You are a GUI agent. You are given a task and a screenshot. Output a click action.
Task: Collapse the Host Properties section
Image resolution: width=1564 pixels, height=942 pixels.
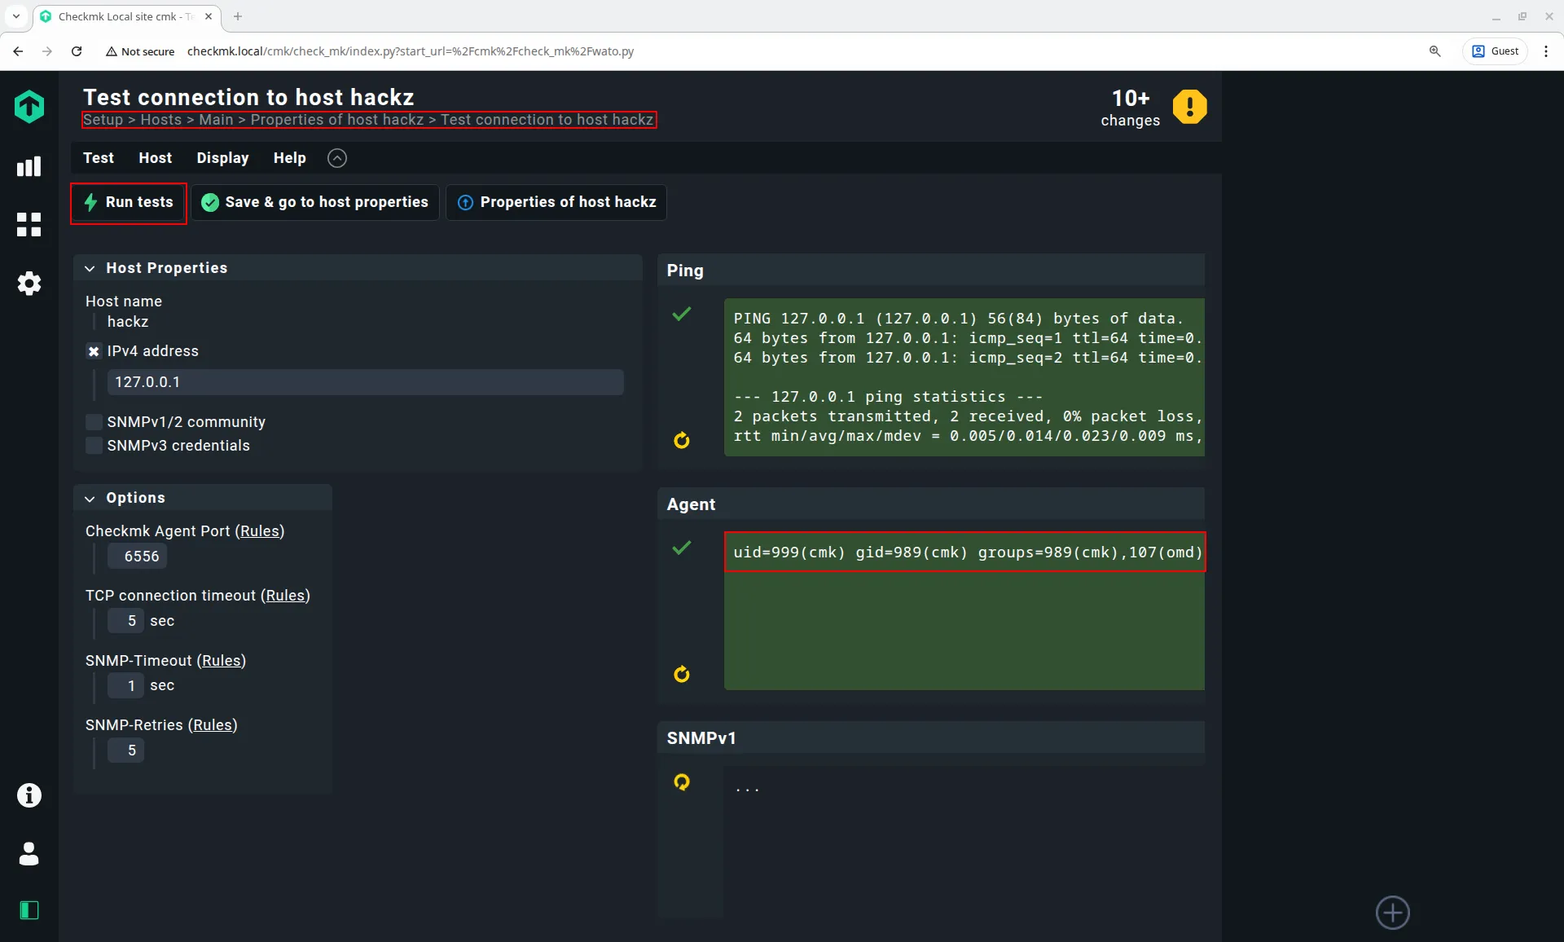tap(90, 268)
